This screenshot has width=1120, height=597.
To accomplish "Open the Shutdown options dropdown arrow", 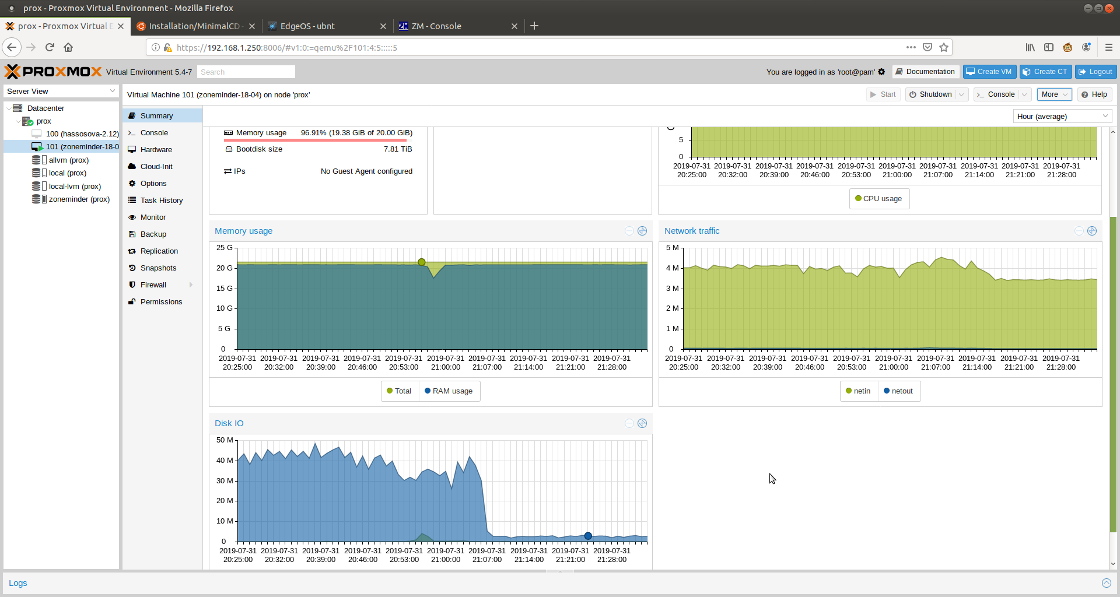I will pyautogui.click(x=961, y=94).
